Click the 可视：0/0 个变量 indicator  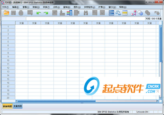154,19
